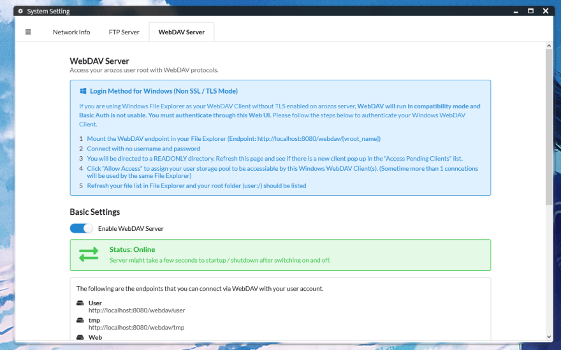Click the 'Status: Online' text
The image size is (561, 350).
[x=133, y=249]
